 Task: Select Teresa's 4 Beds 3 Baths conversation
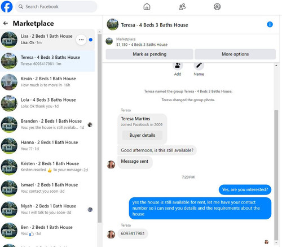click(x=47, y=61)
